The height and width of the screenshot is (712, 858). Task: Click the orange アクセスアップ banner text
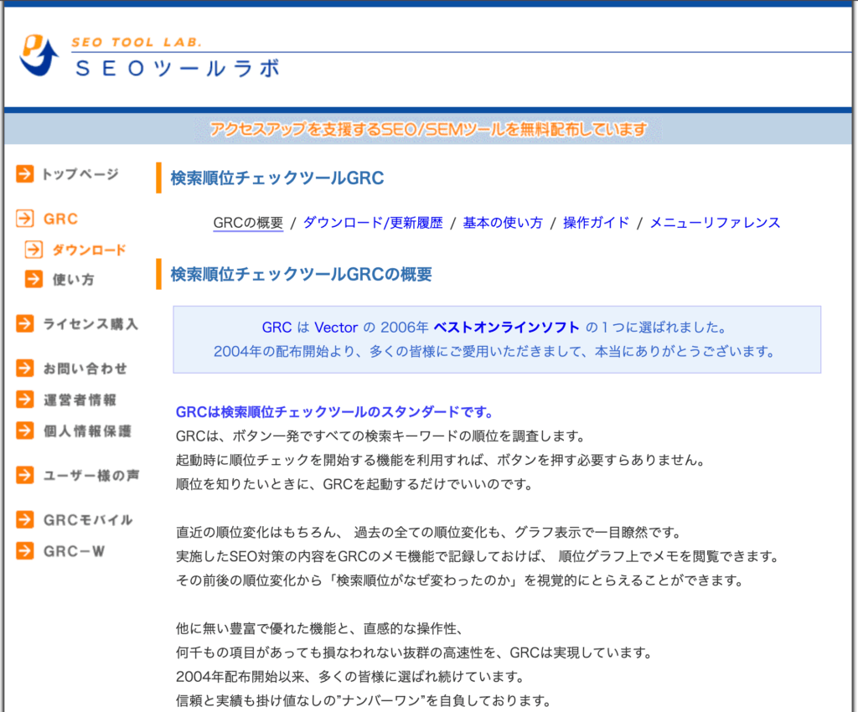point(428,129)
